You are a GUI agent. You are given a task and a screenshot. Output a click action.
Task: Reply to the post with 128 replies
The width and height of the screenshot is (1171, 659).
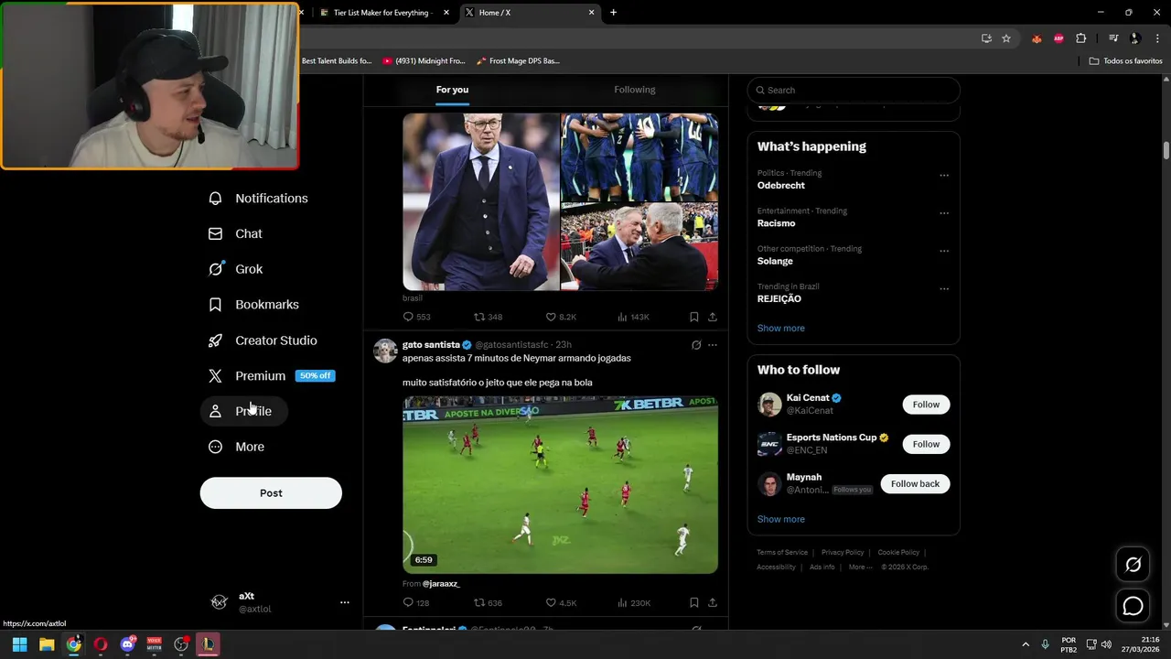pos(416,602)
